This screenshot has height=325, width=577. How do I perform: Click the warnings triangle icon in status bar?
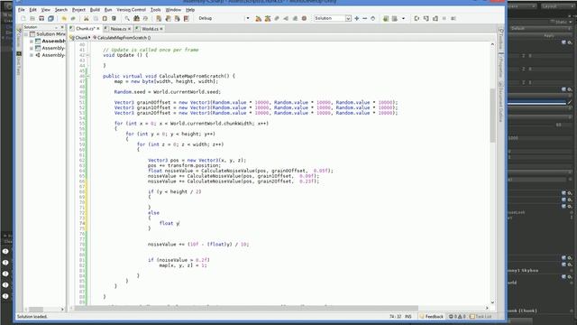[x=459, y=317]
